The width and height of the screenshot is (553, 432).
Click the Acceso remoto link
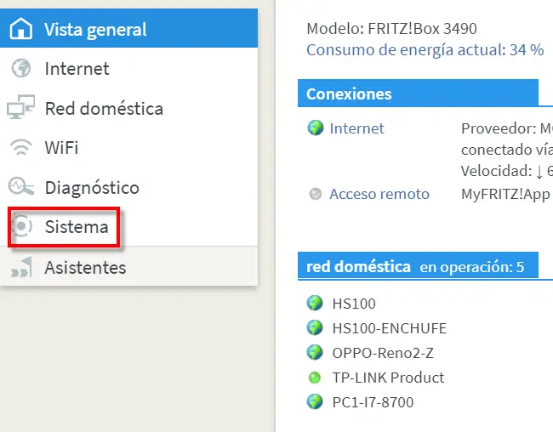[379, 194]
